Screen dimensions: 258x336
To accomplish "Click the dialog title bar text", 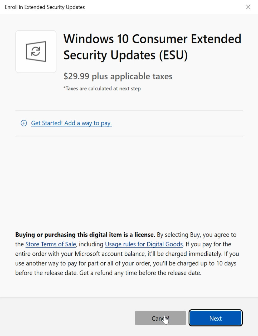I will tap(45, 7).
